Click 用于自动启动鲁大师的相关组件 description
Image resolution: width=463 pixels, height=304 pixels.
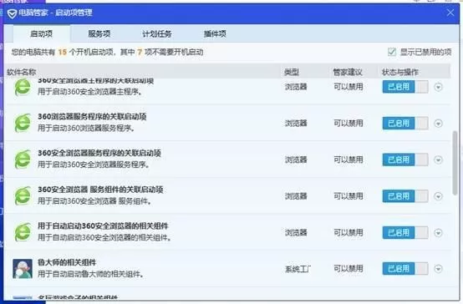91,274
